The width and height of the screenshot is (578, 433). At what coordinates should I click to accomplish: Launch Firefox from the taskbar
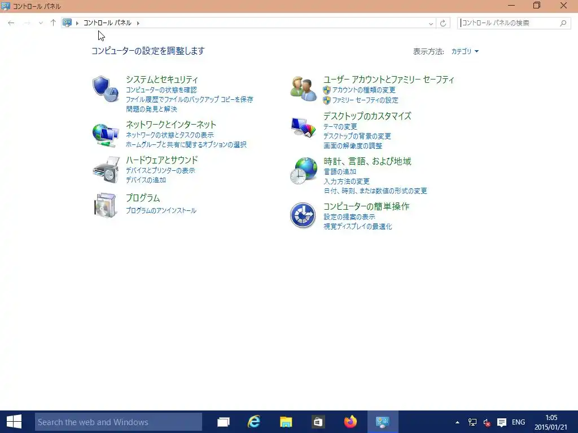pyautogui.click(x=350, y=422)
